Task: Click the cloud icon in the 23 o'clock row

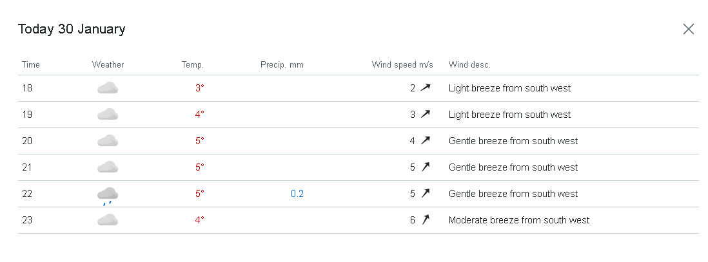Action: (108, 220)
